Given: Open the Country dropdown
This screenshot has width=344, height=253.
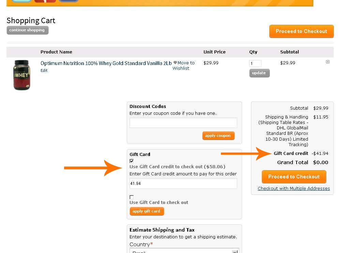Looking at the screenshot, I should click(184, 251).
